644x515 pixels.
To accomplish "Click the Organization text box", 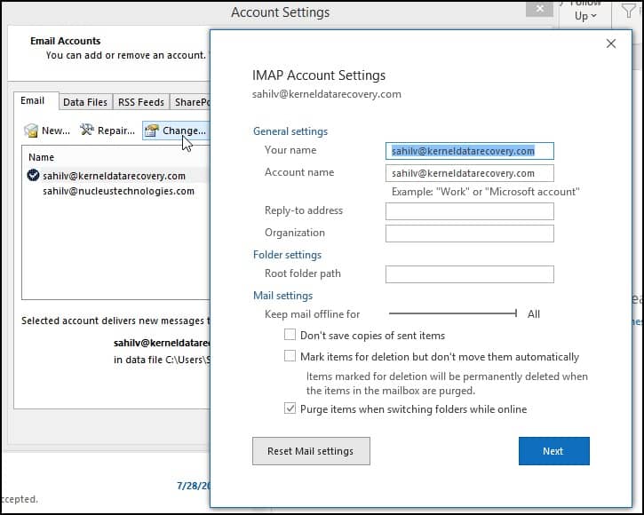I will [469, 234].
